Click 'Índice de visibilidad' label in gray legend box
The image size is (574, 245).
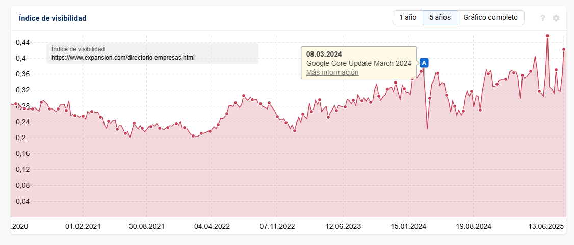click(78, 49)
